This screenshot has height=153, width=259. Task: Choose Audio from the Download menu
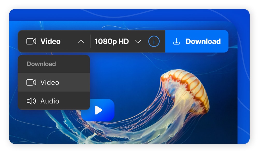49,101
